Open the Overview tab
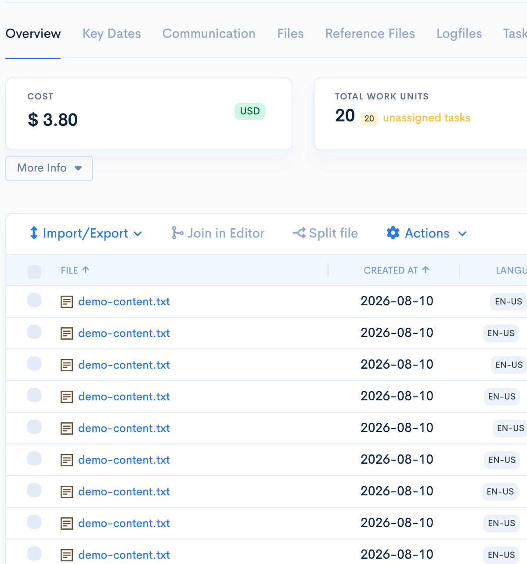 tap(33, 33)
